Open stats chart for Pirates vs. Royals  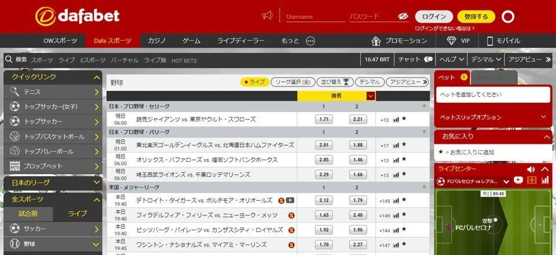click(x=396, y=230)
